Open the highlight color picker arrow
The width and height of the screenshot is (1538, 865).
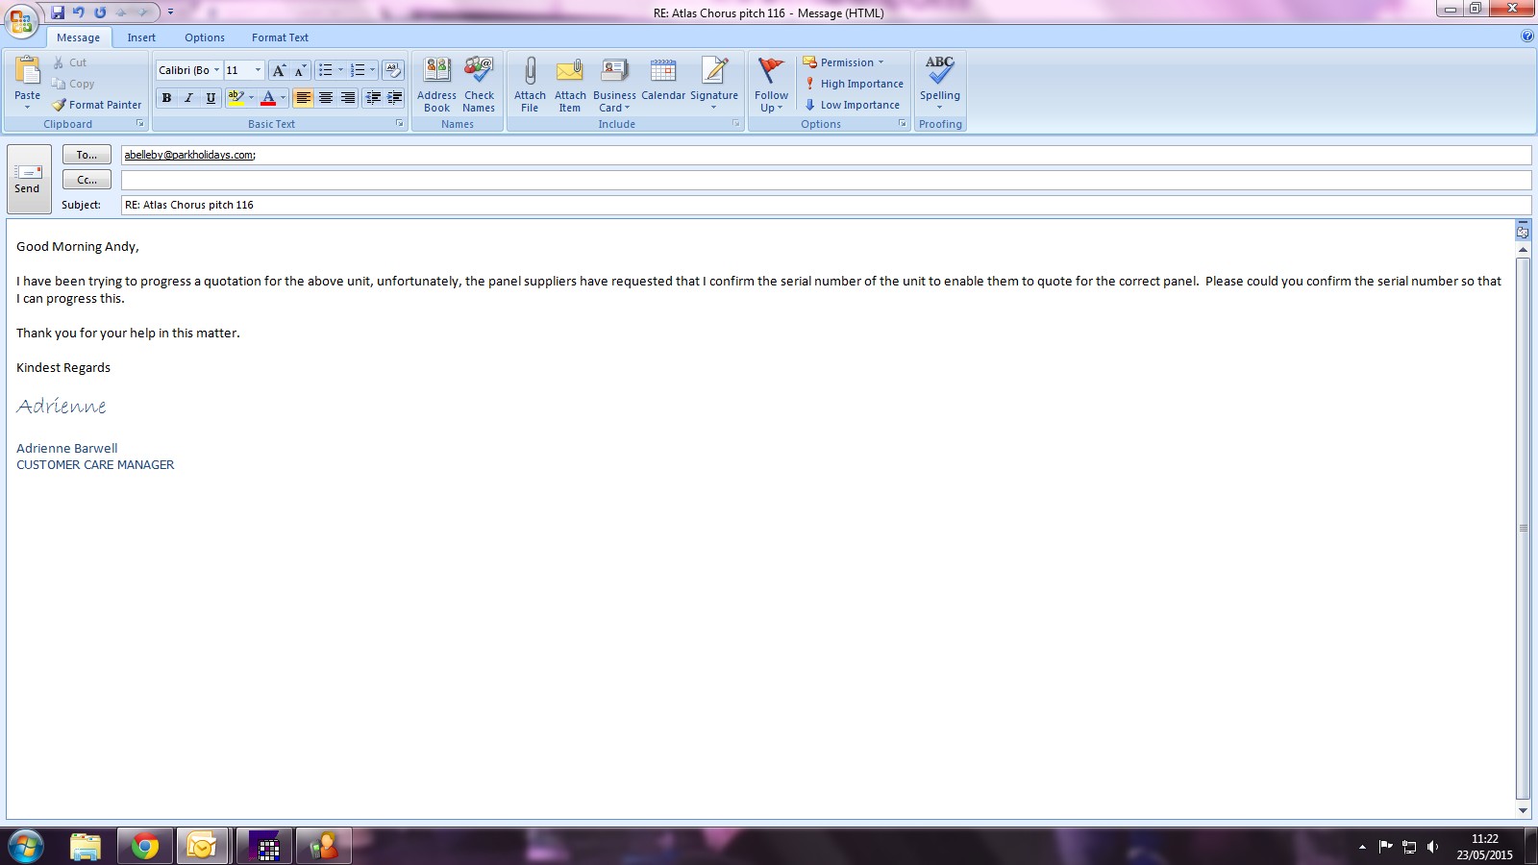tap(252, 98)
